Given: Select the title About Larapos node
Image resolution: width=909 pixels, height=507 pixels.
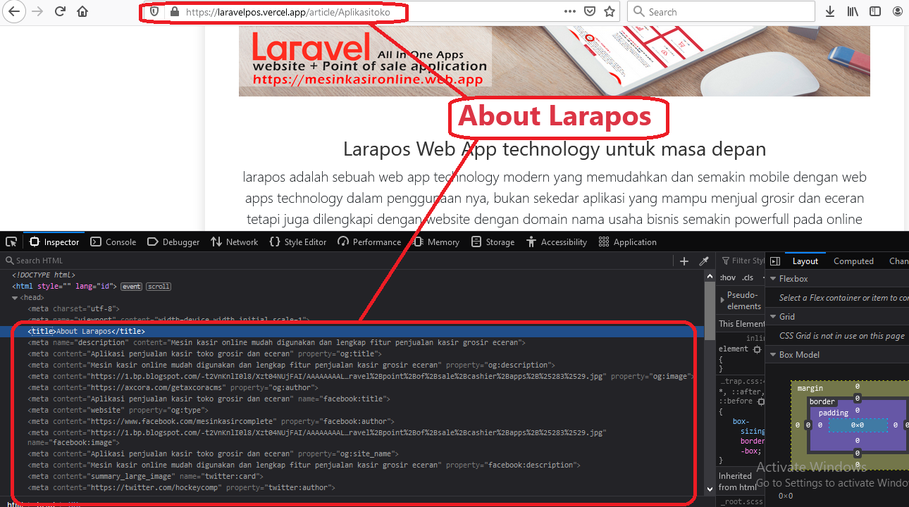Looking at the screenshot, I should point(87,331).
